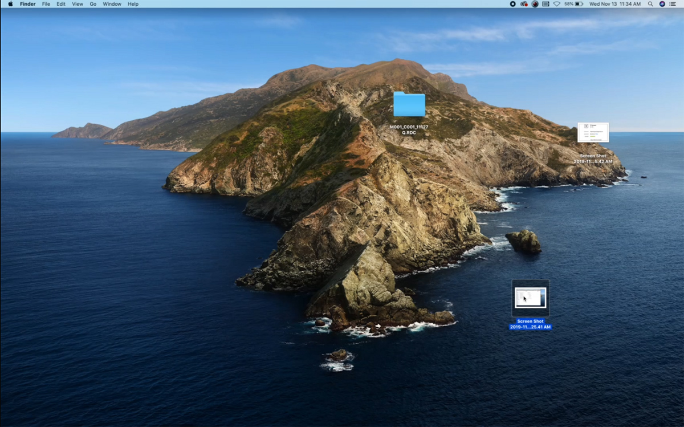Click the screen recording circle icon in menu bar
Image resolution: width=684 pixels, height=427 pixels.
[512, 4]
